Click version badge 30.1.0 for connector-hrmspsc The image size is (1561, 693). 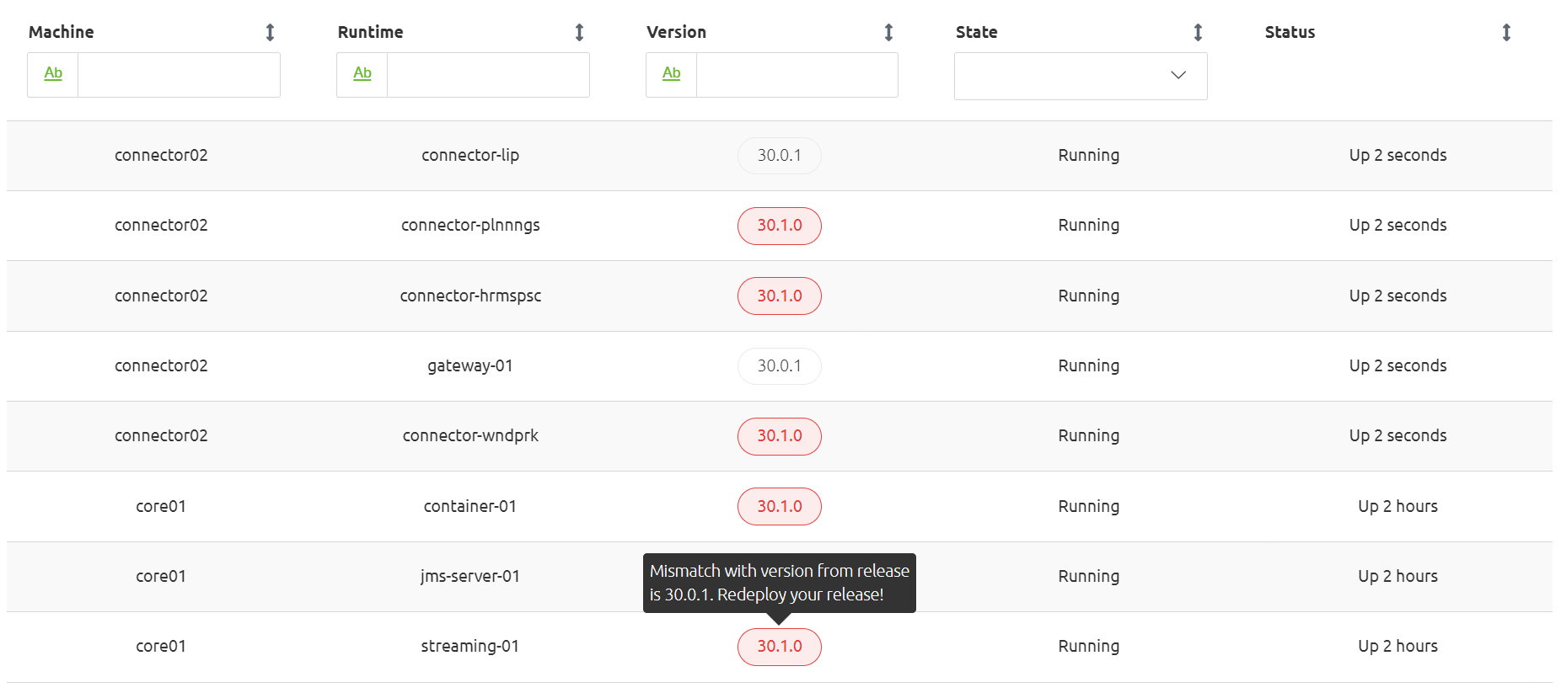tap(780, 296)
